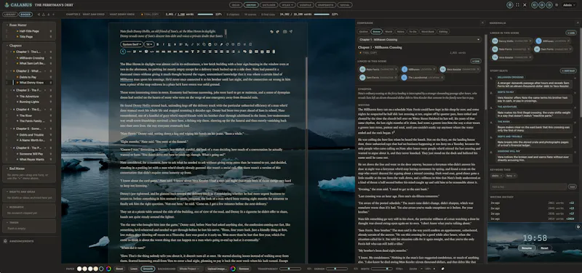Select Millhaven Crossing scene in binder
582x273 pixels.
click(x=31, y=58)
